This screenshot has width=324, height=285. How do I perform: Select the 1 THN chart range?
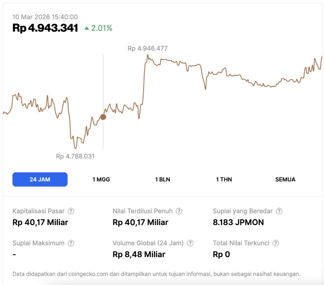224,179
